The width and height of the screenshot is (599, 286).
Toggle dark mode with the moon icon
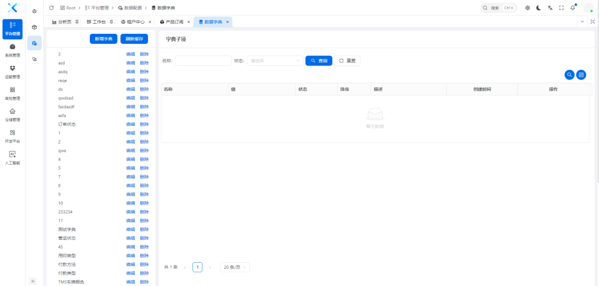539,8
